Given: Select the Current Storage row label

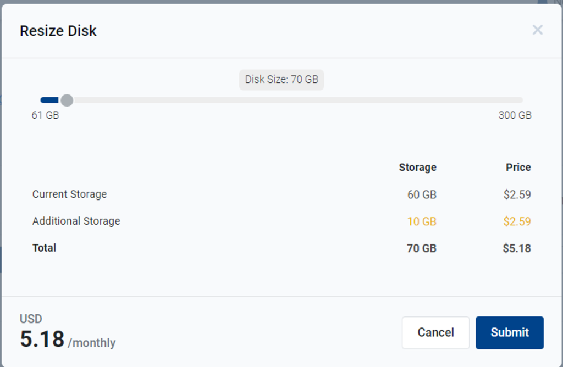Looking at the screenshot, I should (69, 194).
